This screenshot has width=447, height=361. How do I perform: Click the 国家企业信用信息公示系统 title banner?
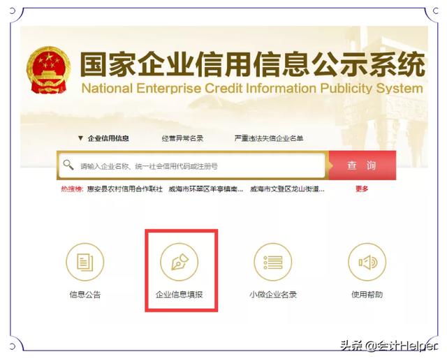[x=252, y=64]
